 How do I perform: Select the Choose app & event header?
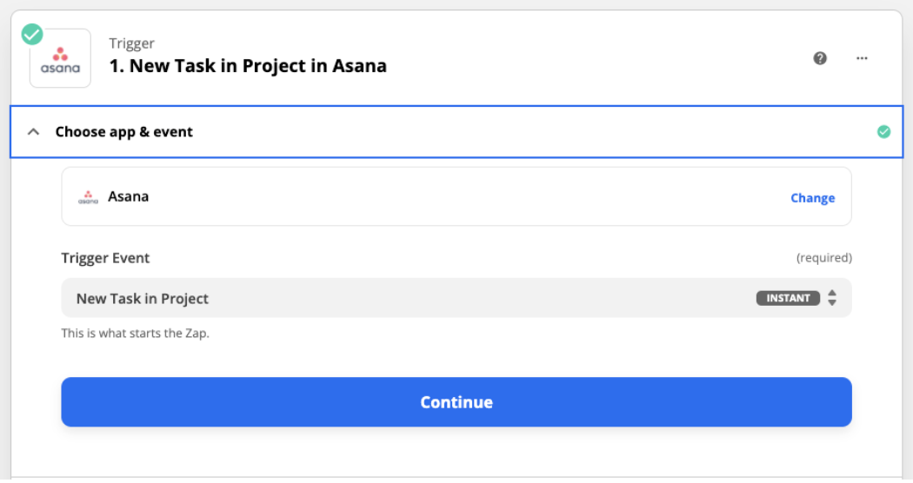click(x=456, y=132)
